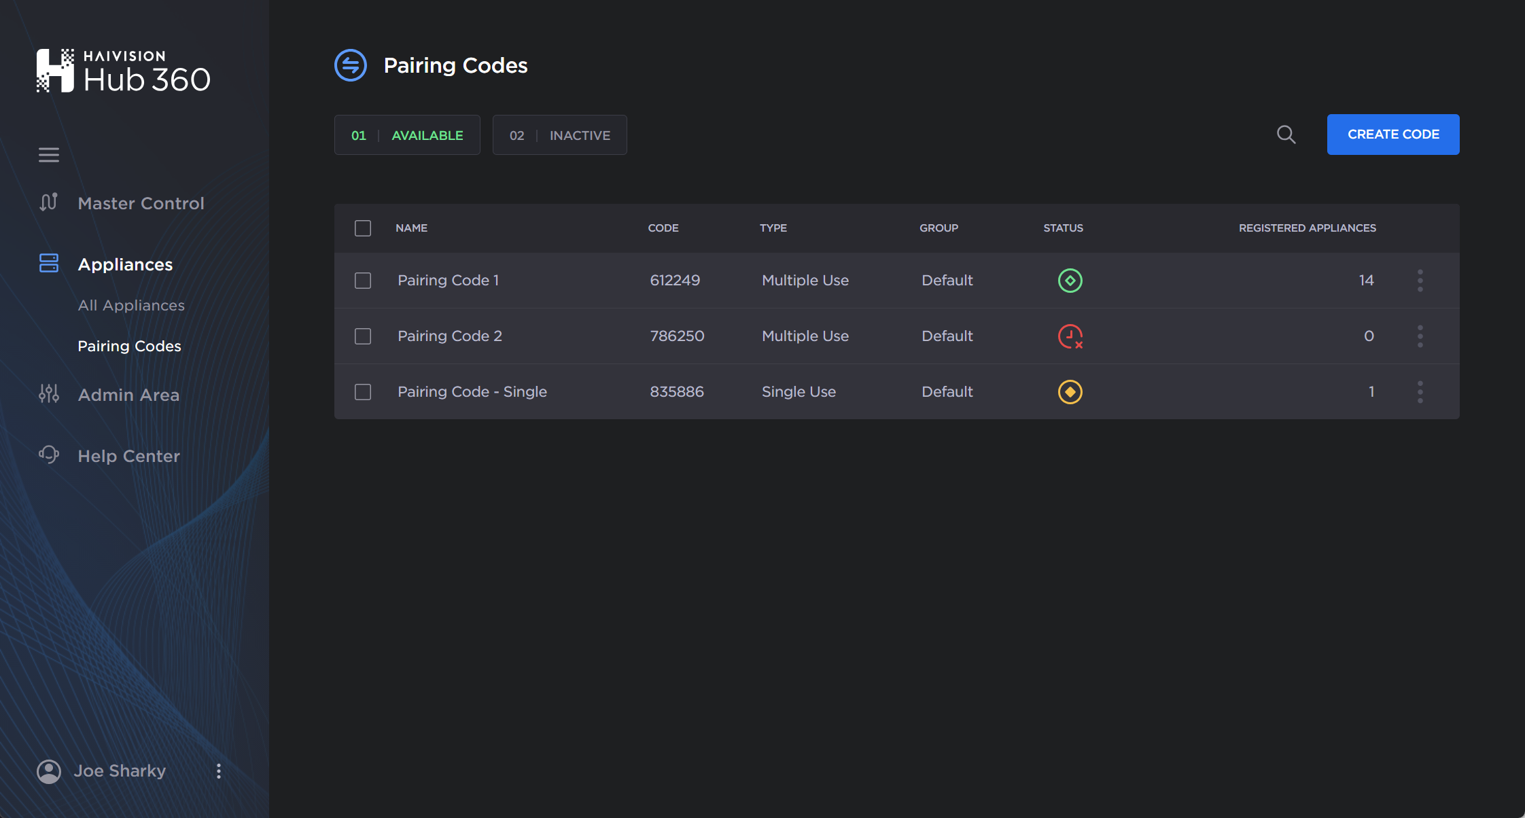
Task: Click the yellow pending status icon for Pairing Code Single
Action: [x=1069, y=391]
